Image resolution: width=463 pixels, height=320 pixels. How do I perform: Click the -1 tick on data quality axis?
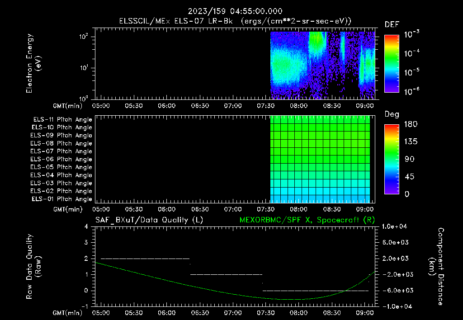point(85,306)
